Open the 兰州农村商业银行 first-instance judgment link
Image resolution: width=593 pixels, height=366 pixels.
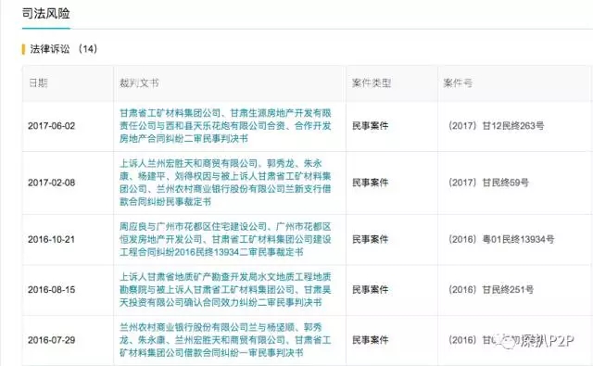225,340
